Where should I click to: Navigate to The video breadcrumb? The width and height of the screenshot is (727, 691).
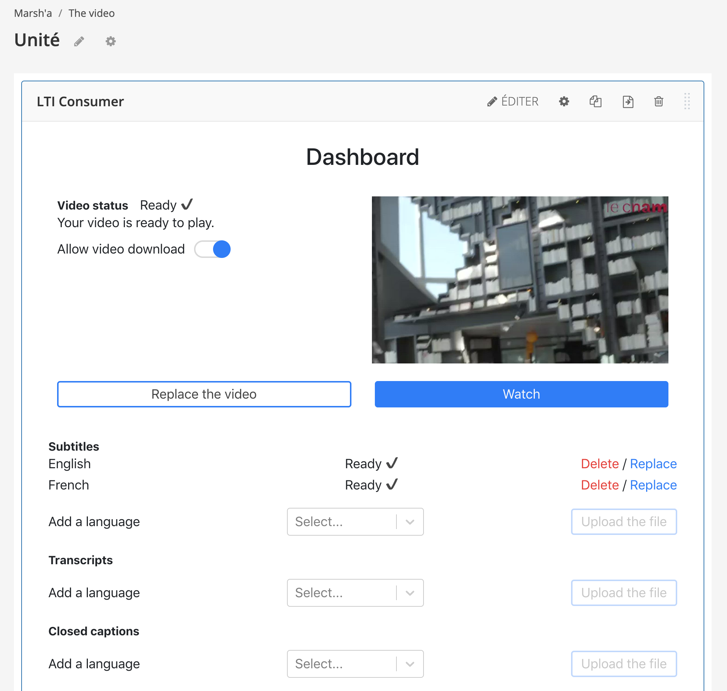point(91,13)
